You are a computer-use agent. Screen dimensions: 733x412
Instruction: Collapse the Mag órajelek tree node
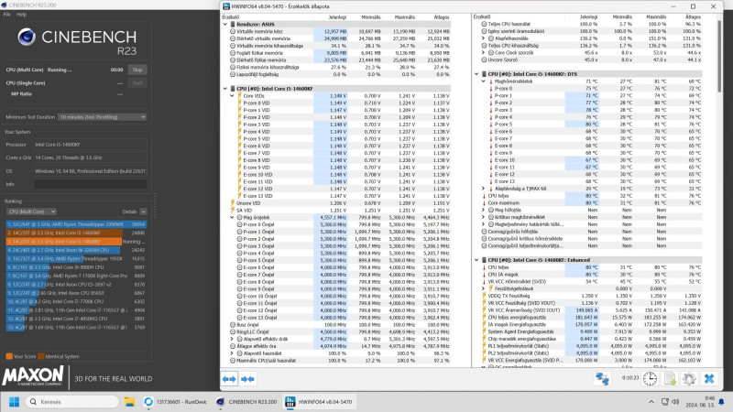232,217
